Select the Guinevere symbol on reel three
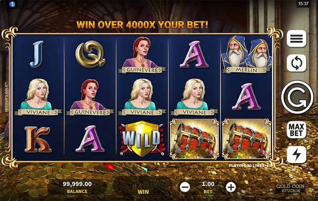 point(142,55)
